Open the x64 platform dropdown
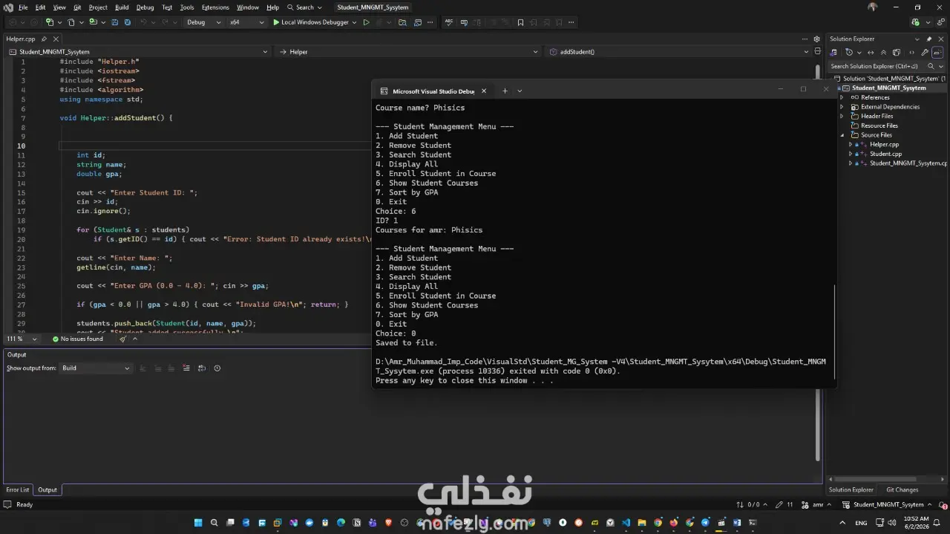The width and height of the screenshot is (950, 534). point(246,22)
